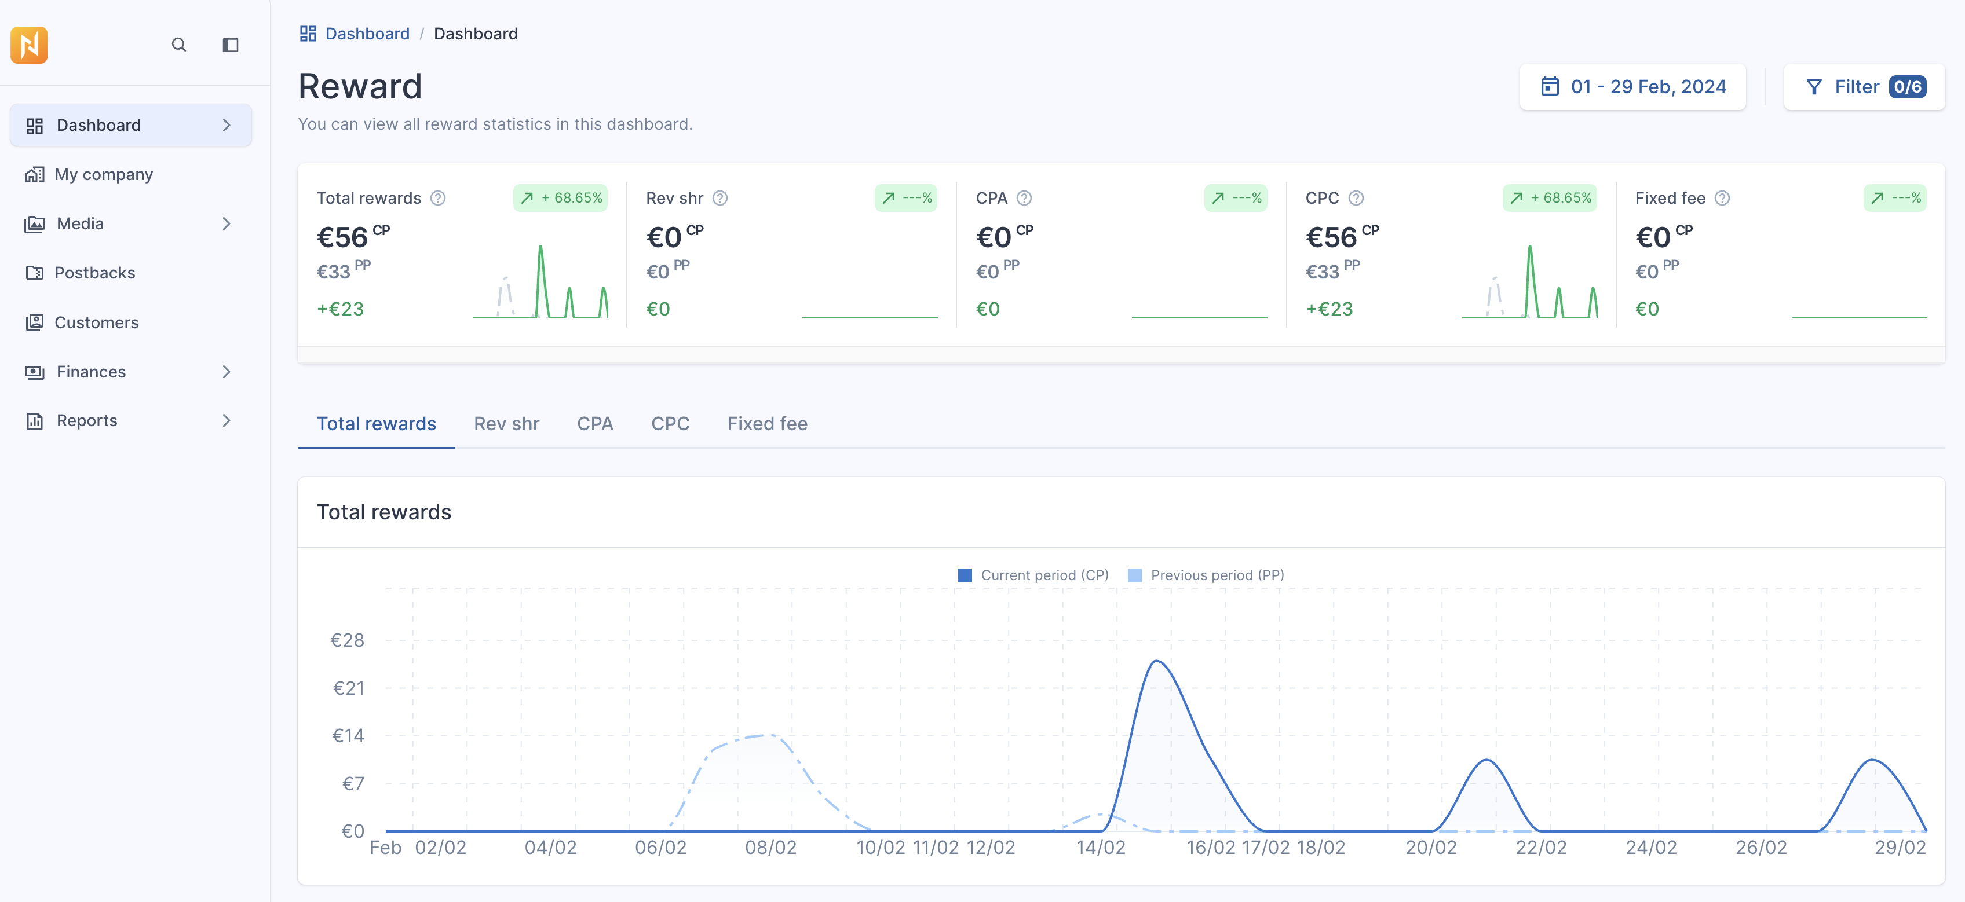The width and height of the screenshot is (1965, 902).
Task: Open My company in the sidebar
Action: 131,175
